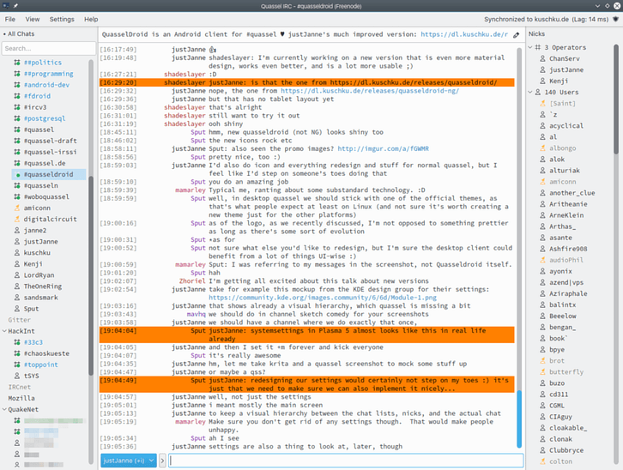Viewport: 623px width, 470px height.
Task: Click the #33c3 channel icon
Action: (x=17, y=342)
